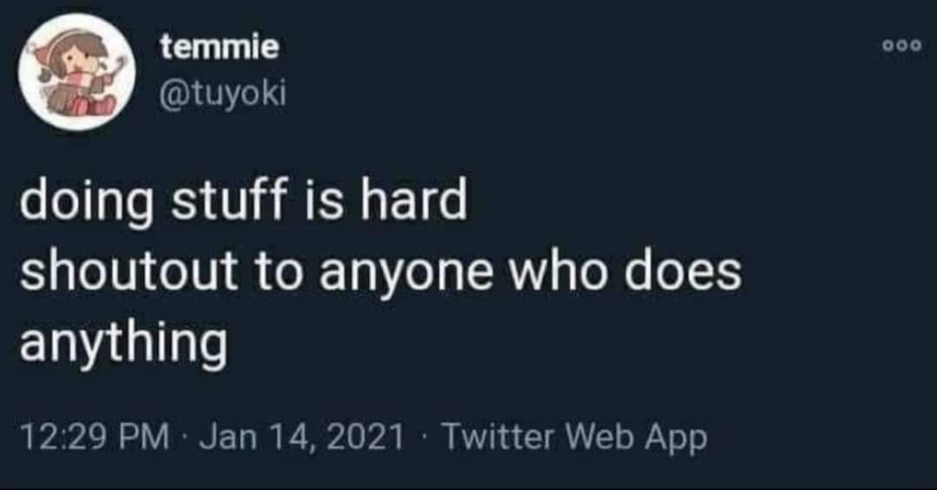The image size is (937, 490).
Task: Click the line "doing stuff is hard"
Action: tap(244, 202)
